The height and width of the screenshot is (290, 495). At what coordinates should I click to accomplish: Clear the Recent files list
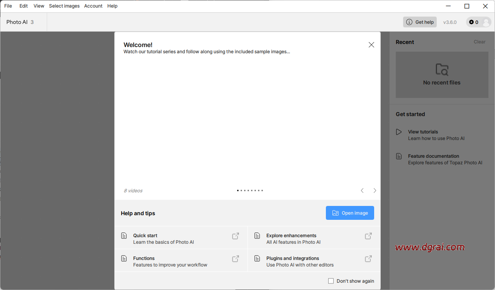click(x=480, y=42)
